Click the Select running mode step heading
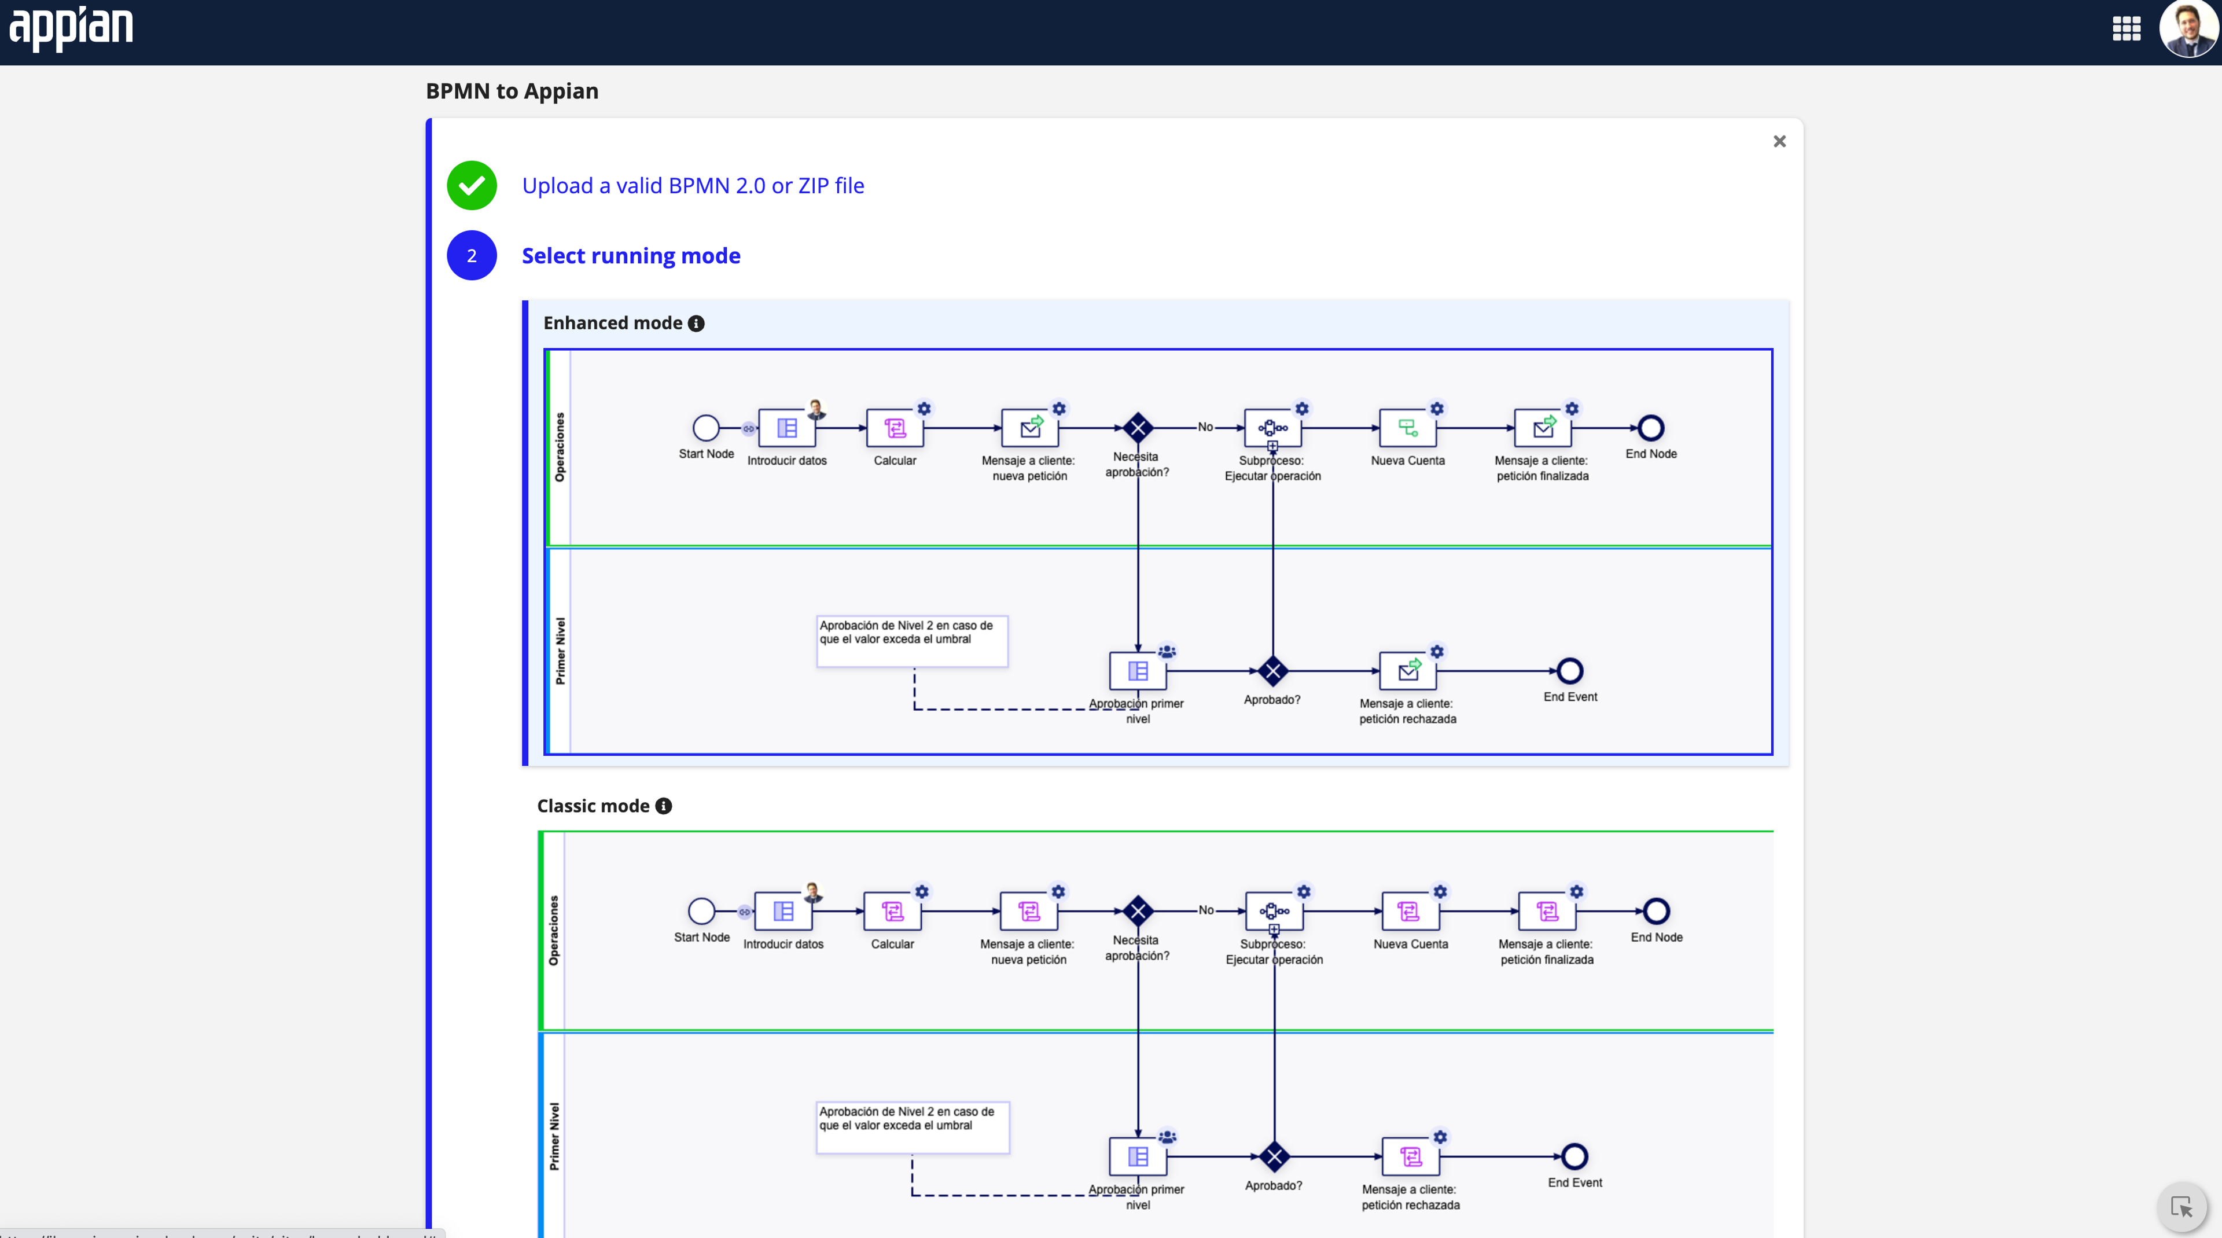This screenshot has height=1238, width=2222. pos(631,255)
